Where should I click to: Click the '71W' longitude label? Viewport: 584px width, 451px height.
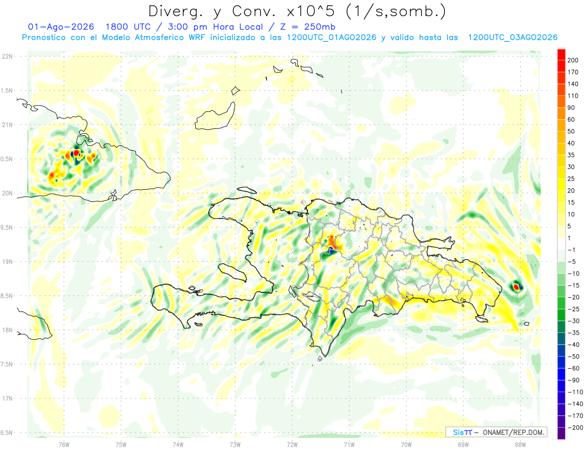click(349, 444)
